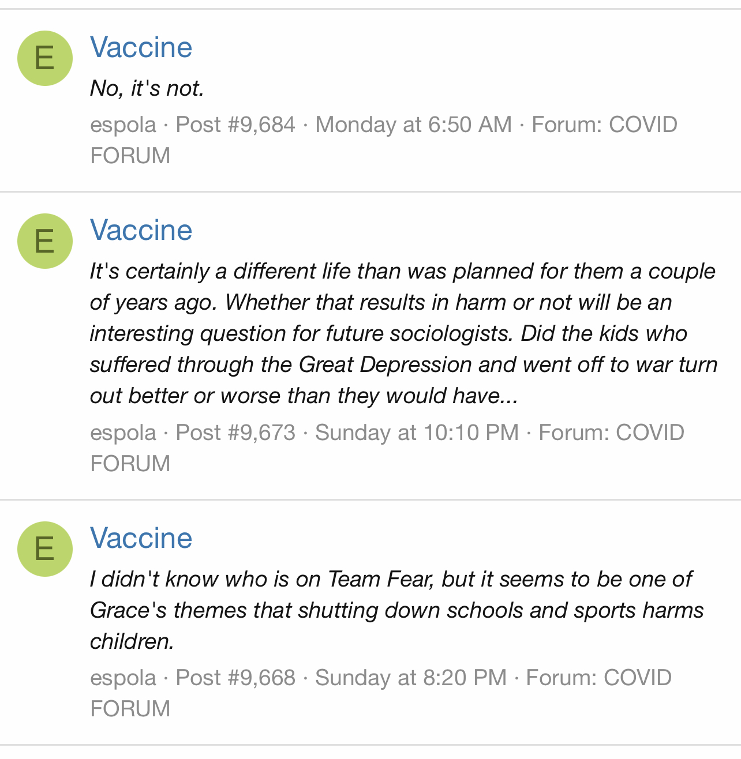Click the Post #9,684 label
The width and height of the screenshot is (741, 759).
tap(235, 125)
